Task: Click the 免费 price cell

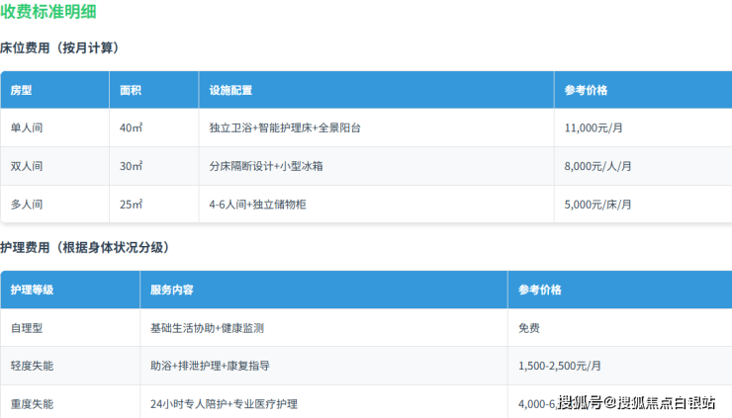Action: pyautogui.click(x=528, y=328)
